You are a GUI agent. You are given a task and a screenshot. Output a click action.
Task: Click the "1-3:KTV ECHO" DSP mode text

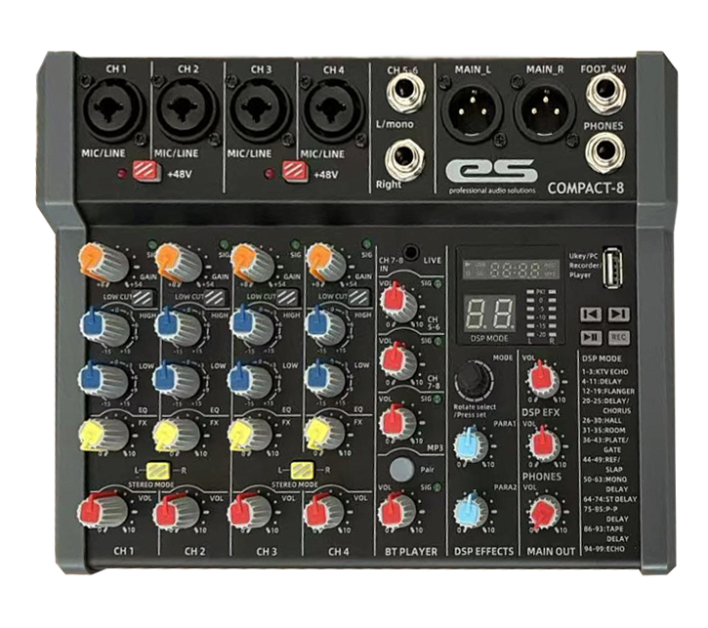(605, 372)
